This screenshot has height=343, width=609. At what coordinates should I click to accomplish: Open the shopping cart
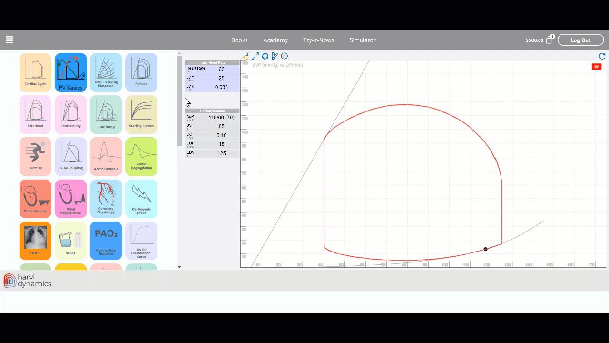point(549,40)
